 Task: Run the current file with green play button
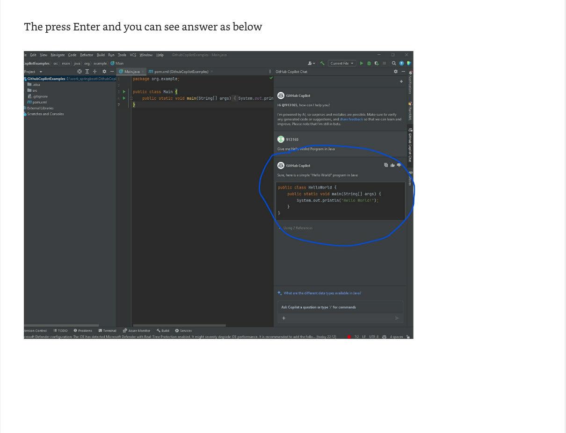click(x=362, y=63)
